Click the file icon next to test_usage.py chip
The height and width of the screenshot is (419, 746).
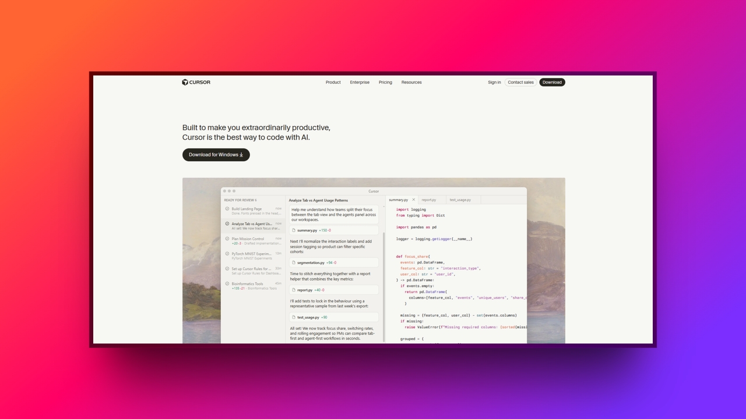294,317
